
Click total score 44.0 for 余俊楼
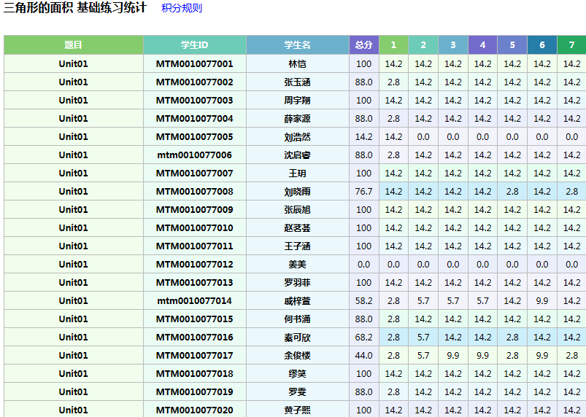tap(364, 356)
